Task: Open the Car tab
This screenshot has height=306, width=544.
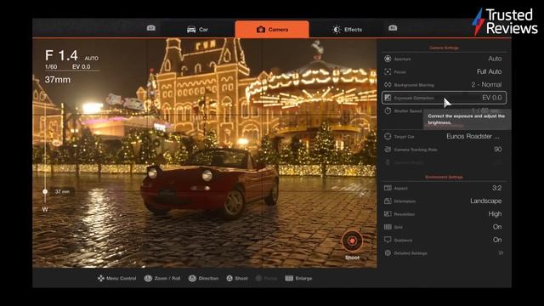Action: tap(197, 30)
